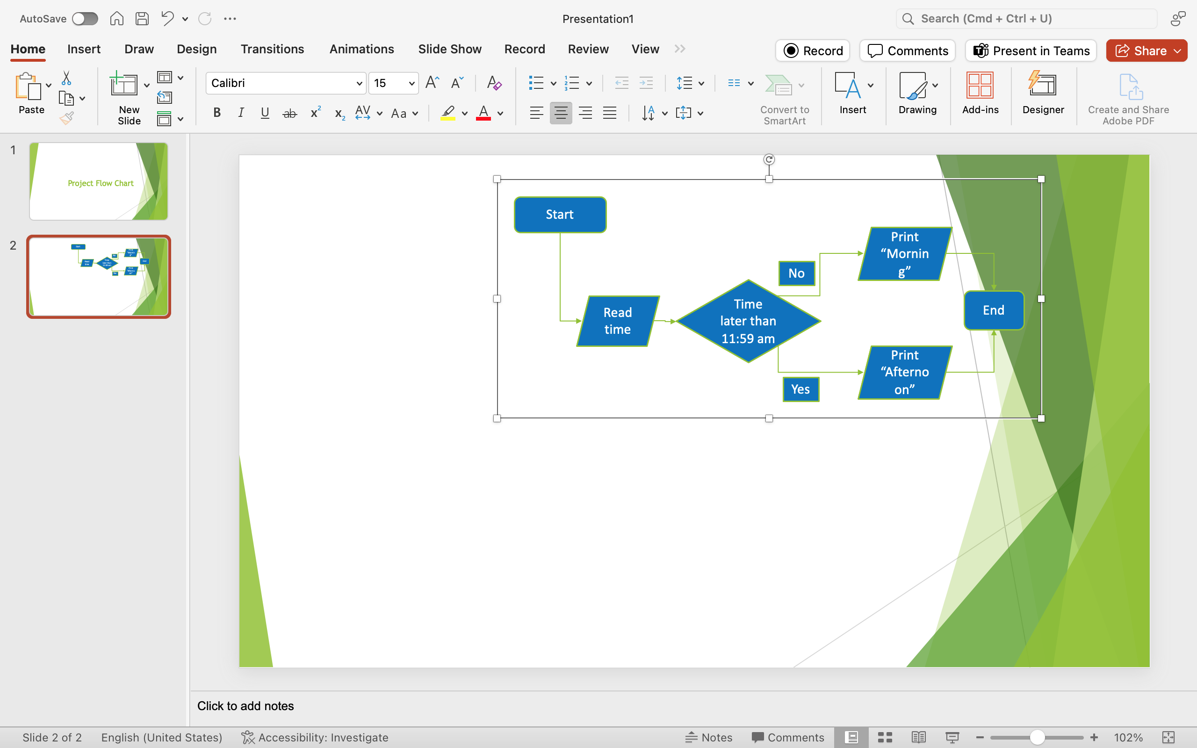Open the Slide Show tab

click(x=450, y=49)
